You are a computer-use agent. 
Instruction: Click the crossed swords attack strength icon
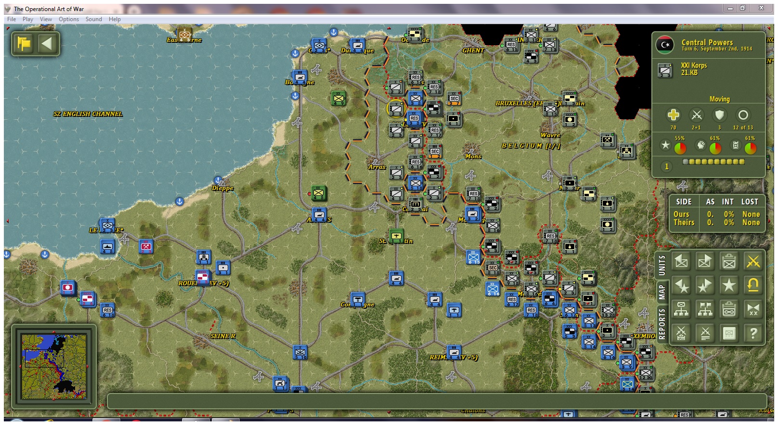click(696, 115)
